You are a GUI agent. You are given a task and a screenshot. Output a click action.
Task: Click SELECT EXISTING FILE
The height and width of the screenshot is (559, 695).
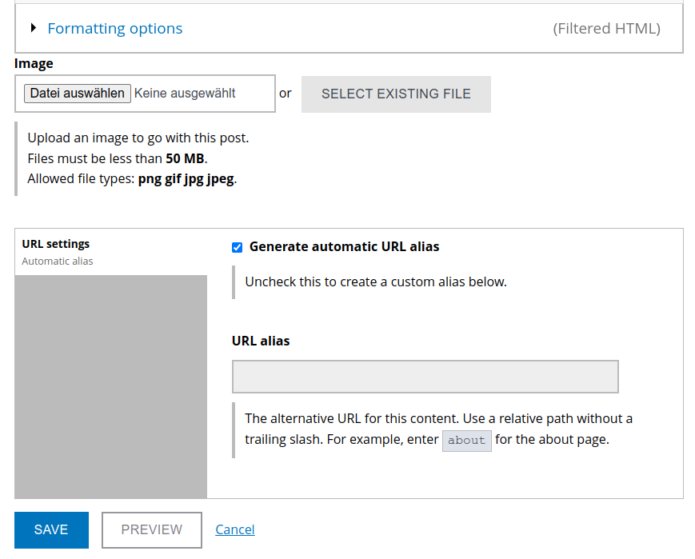pos(396,94)
